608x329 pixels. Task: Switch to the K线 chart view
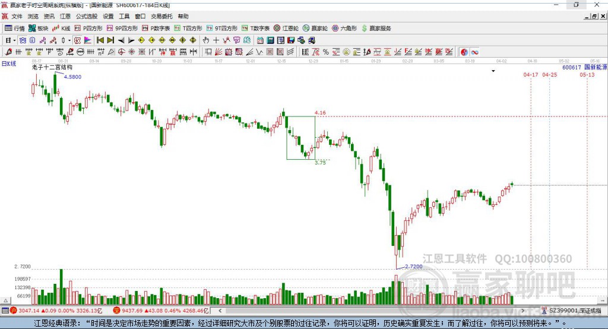coord(61,29)
